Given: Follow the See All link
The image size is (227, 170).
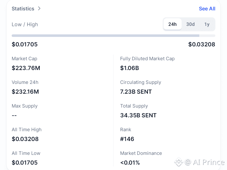Looking at the screenshot, I should [x=207, y=9].
